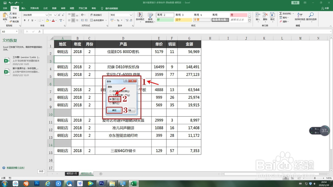
Task: Click the 希望保存哪个文件? link
Action: (x=16, y=168)
